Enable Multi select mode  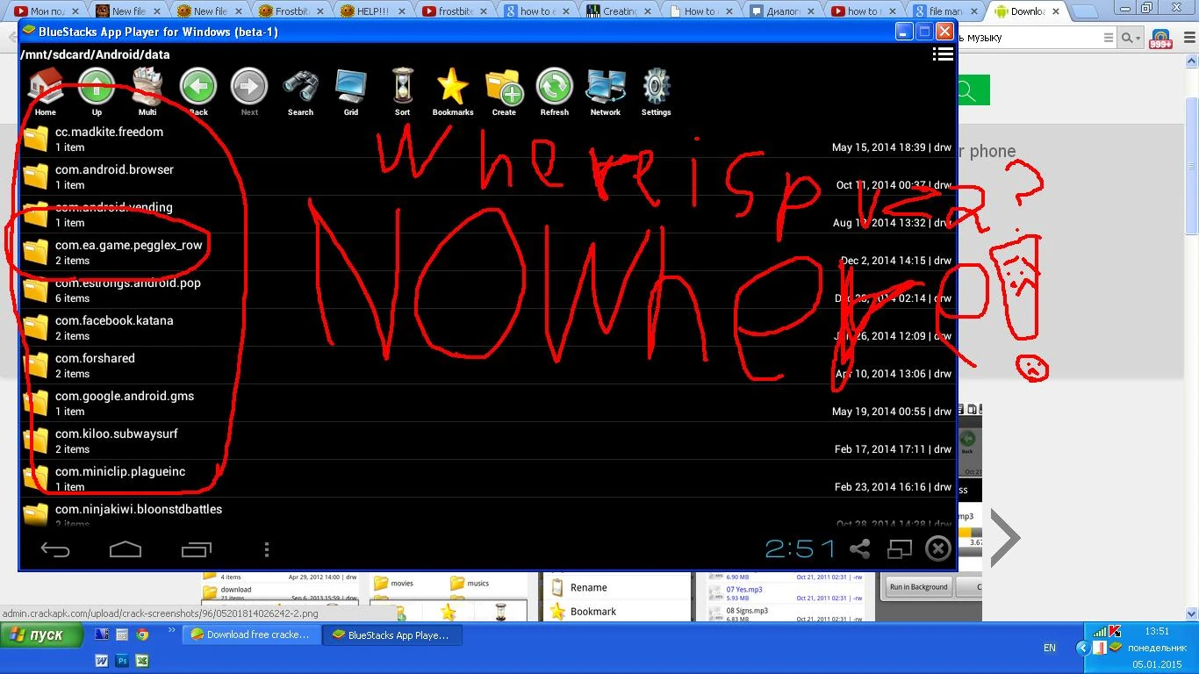coord(147,91)
